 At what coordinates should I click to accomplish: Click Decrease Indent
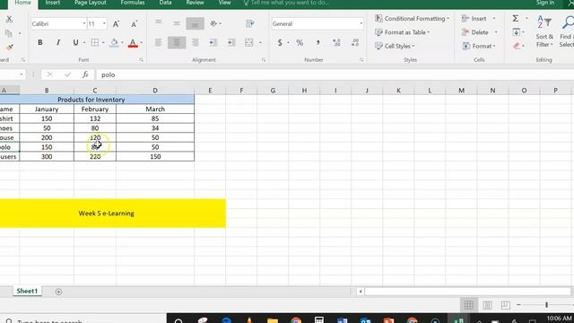click(213, 43)
